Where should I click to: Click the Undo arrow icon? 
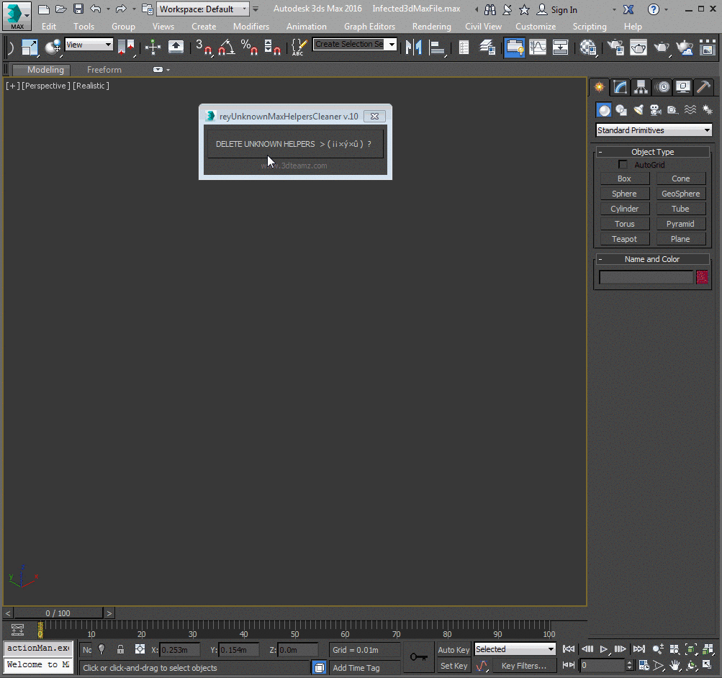[95, 9]
